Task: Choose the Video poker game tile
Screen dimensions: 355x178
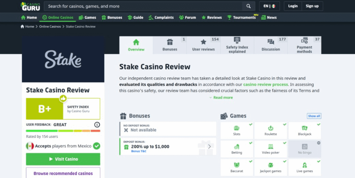Action: 270,149
